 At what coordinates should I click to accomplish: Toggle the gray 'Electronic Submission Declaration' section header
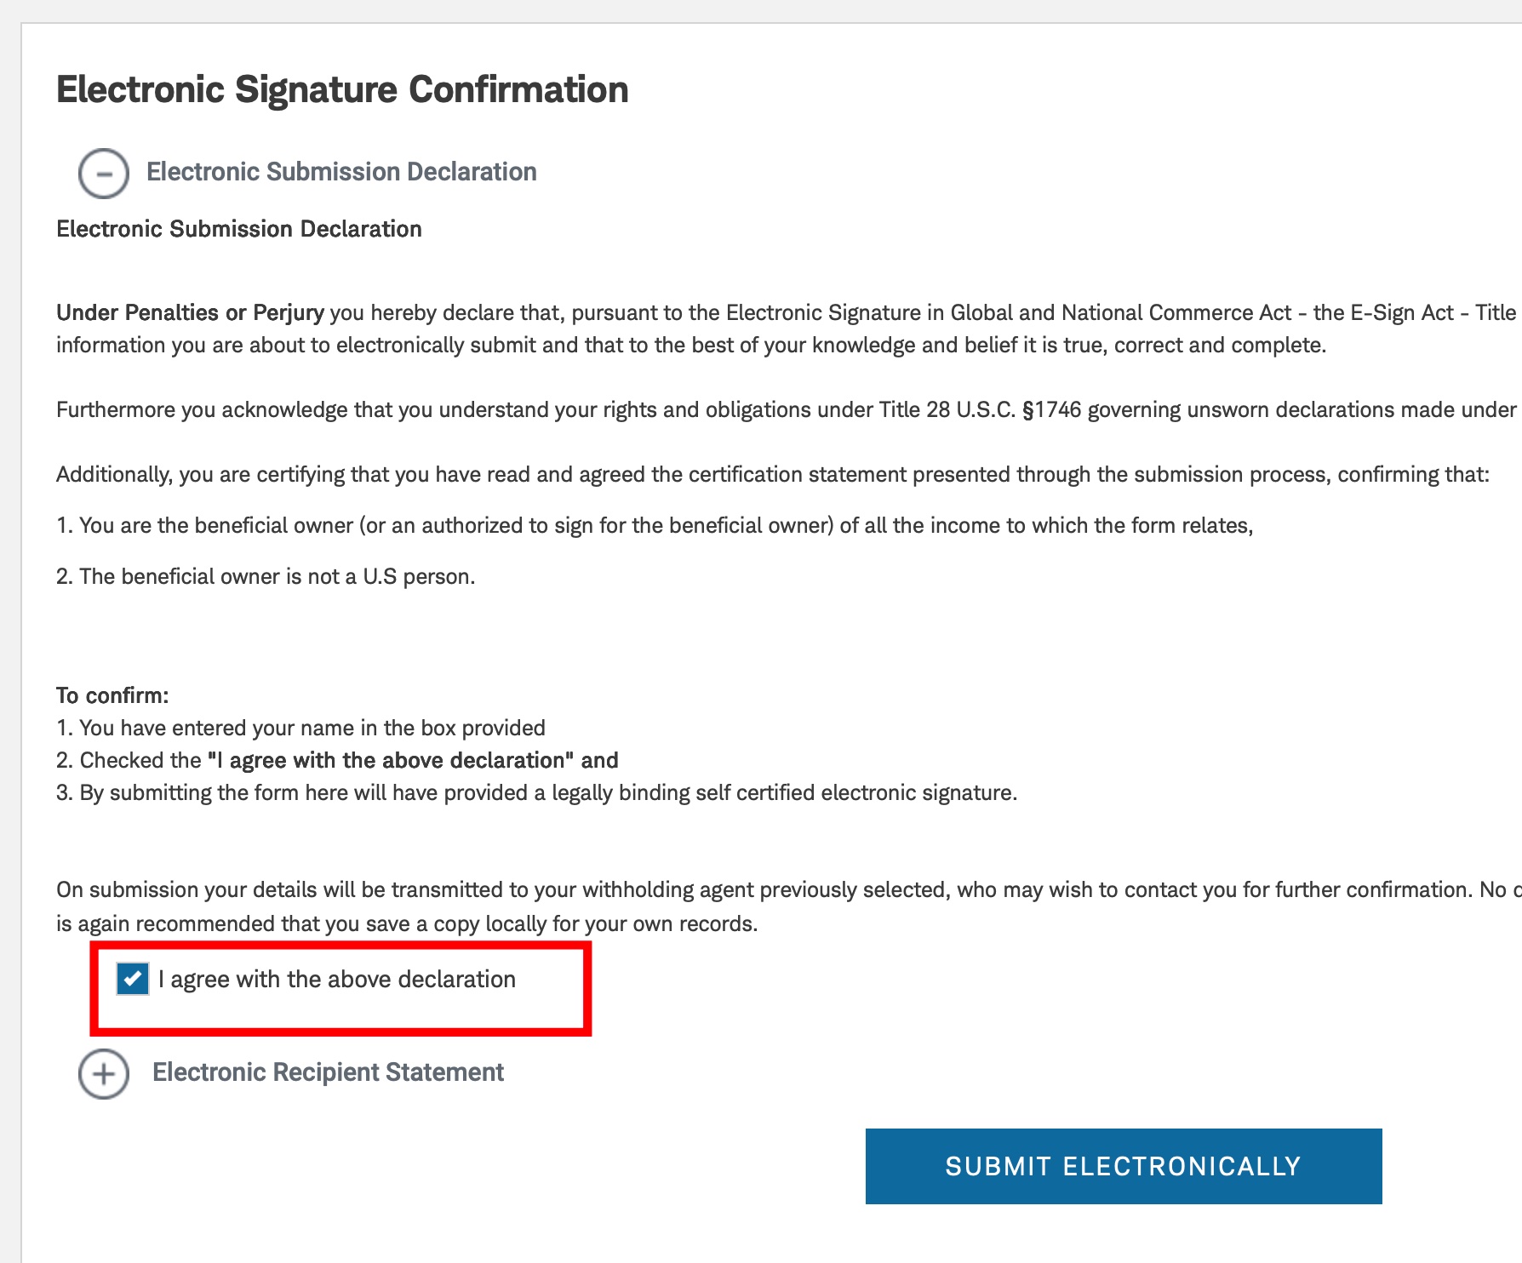click(x=341, y=172)
